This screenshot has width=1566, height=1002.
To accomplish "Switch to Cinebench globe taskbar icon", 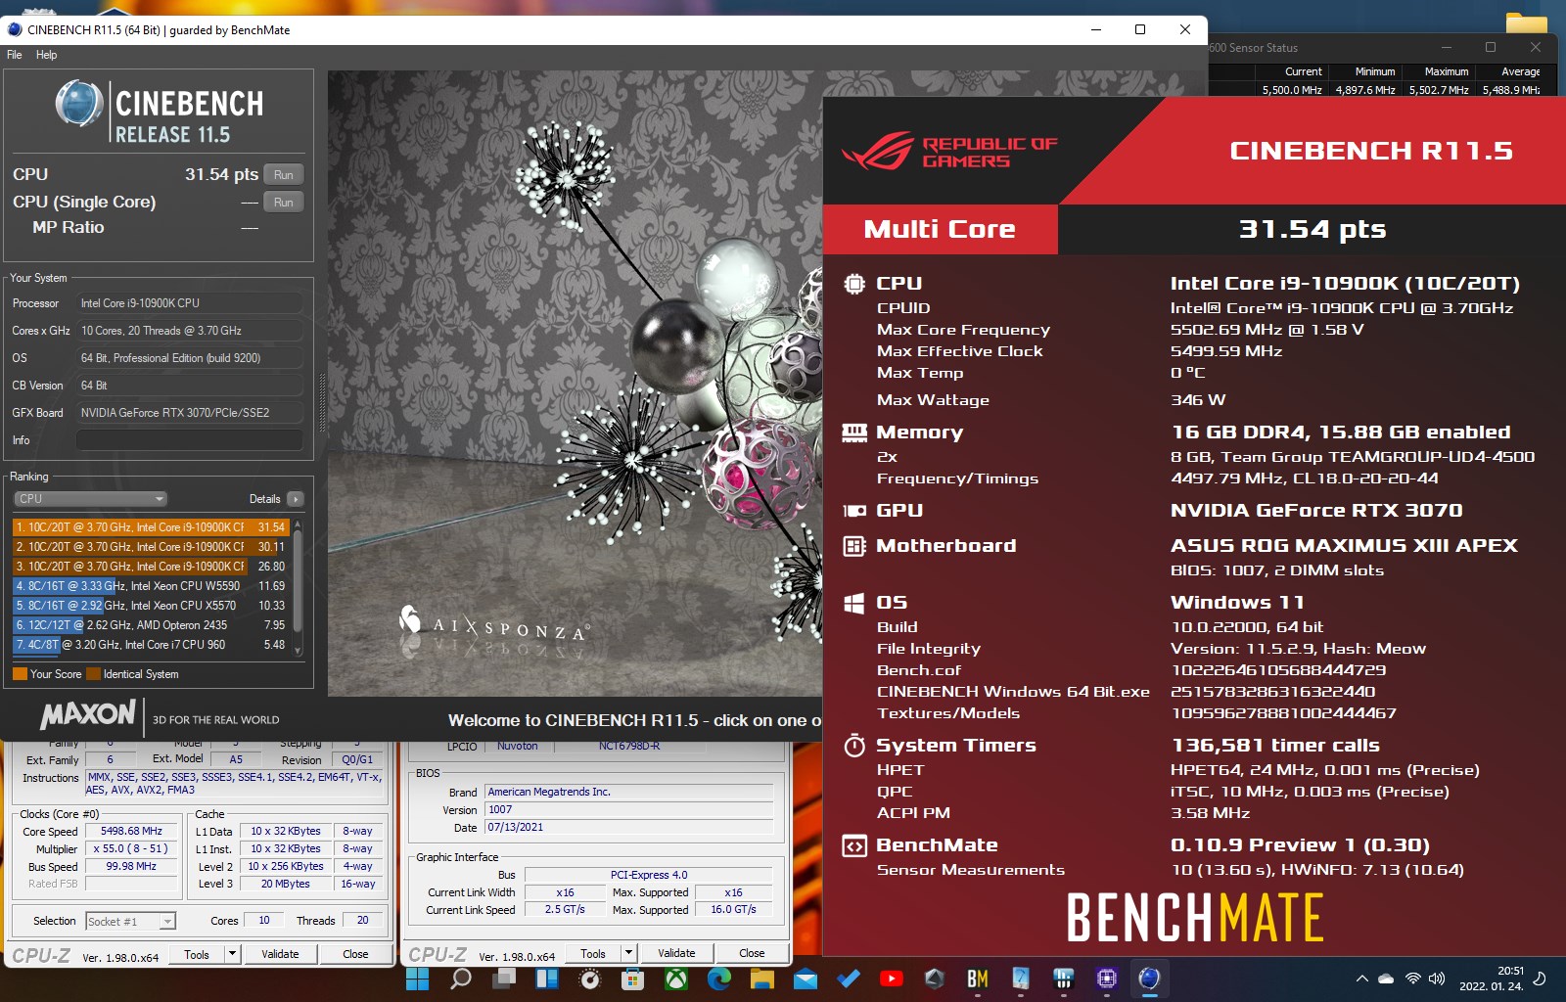I will point(1150,979).
